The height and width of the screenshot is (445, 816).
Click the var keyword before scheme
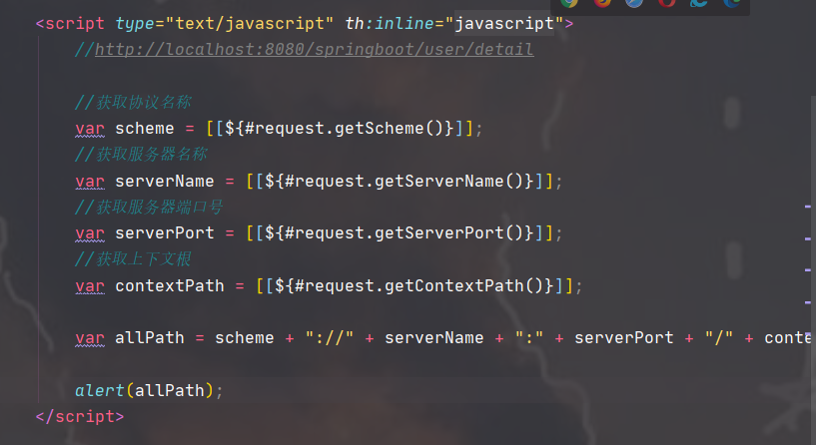click(90, 129)
